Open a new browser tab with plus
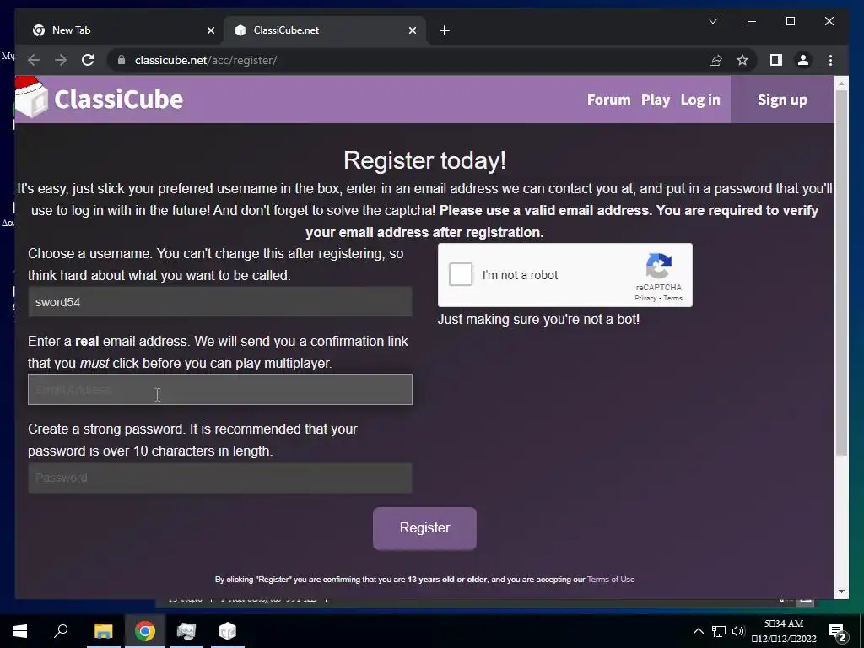Screen dimensions: 864x648 445,30
